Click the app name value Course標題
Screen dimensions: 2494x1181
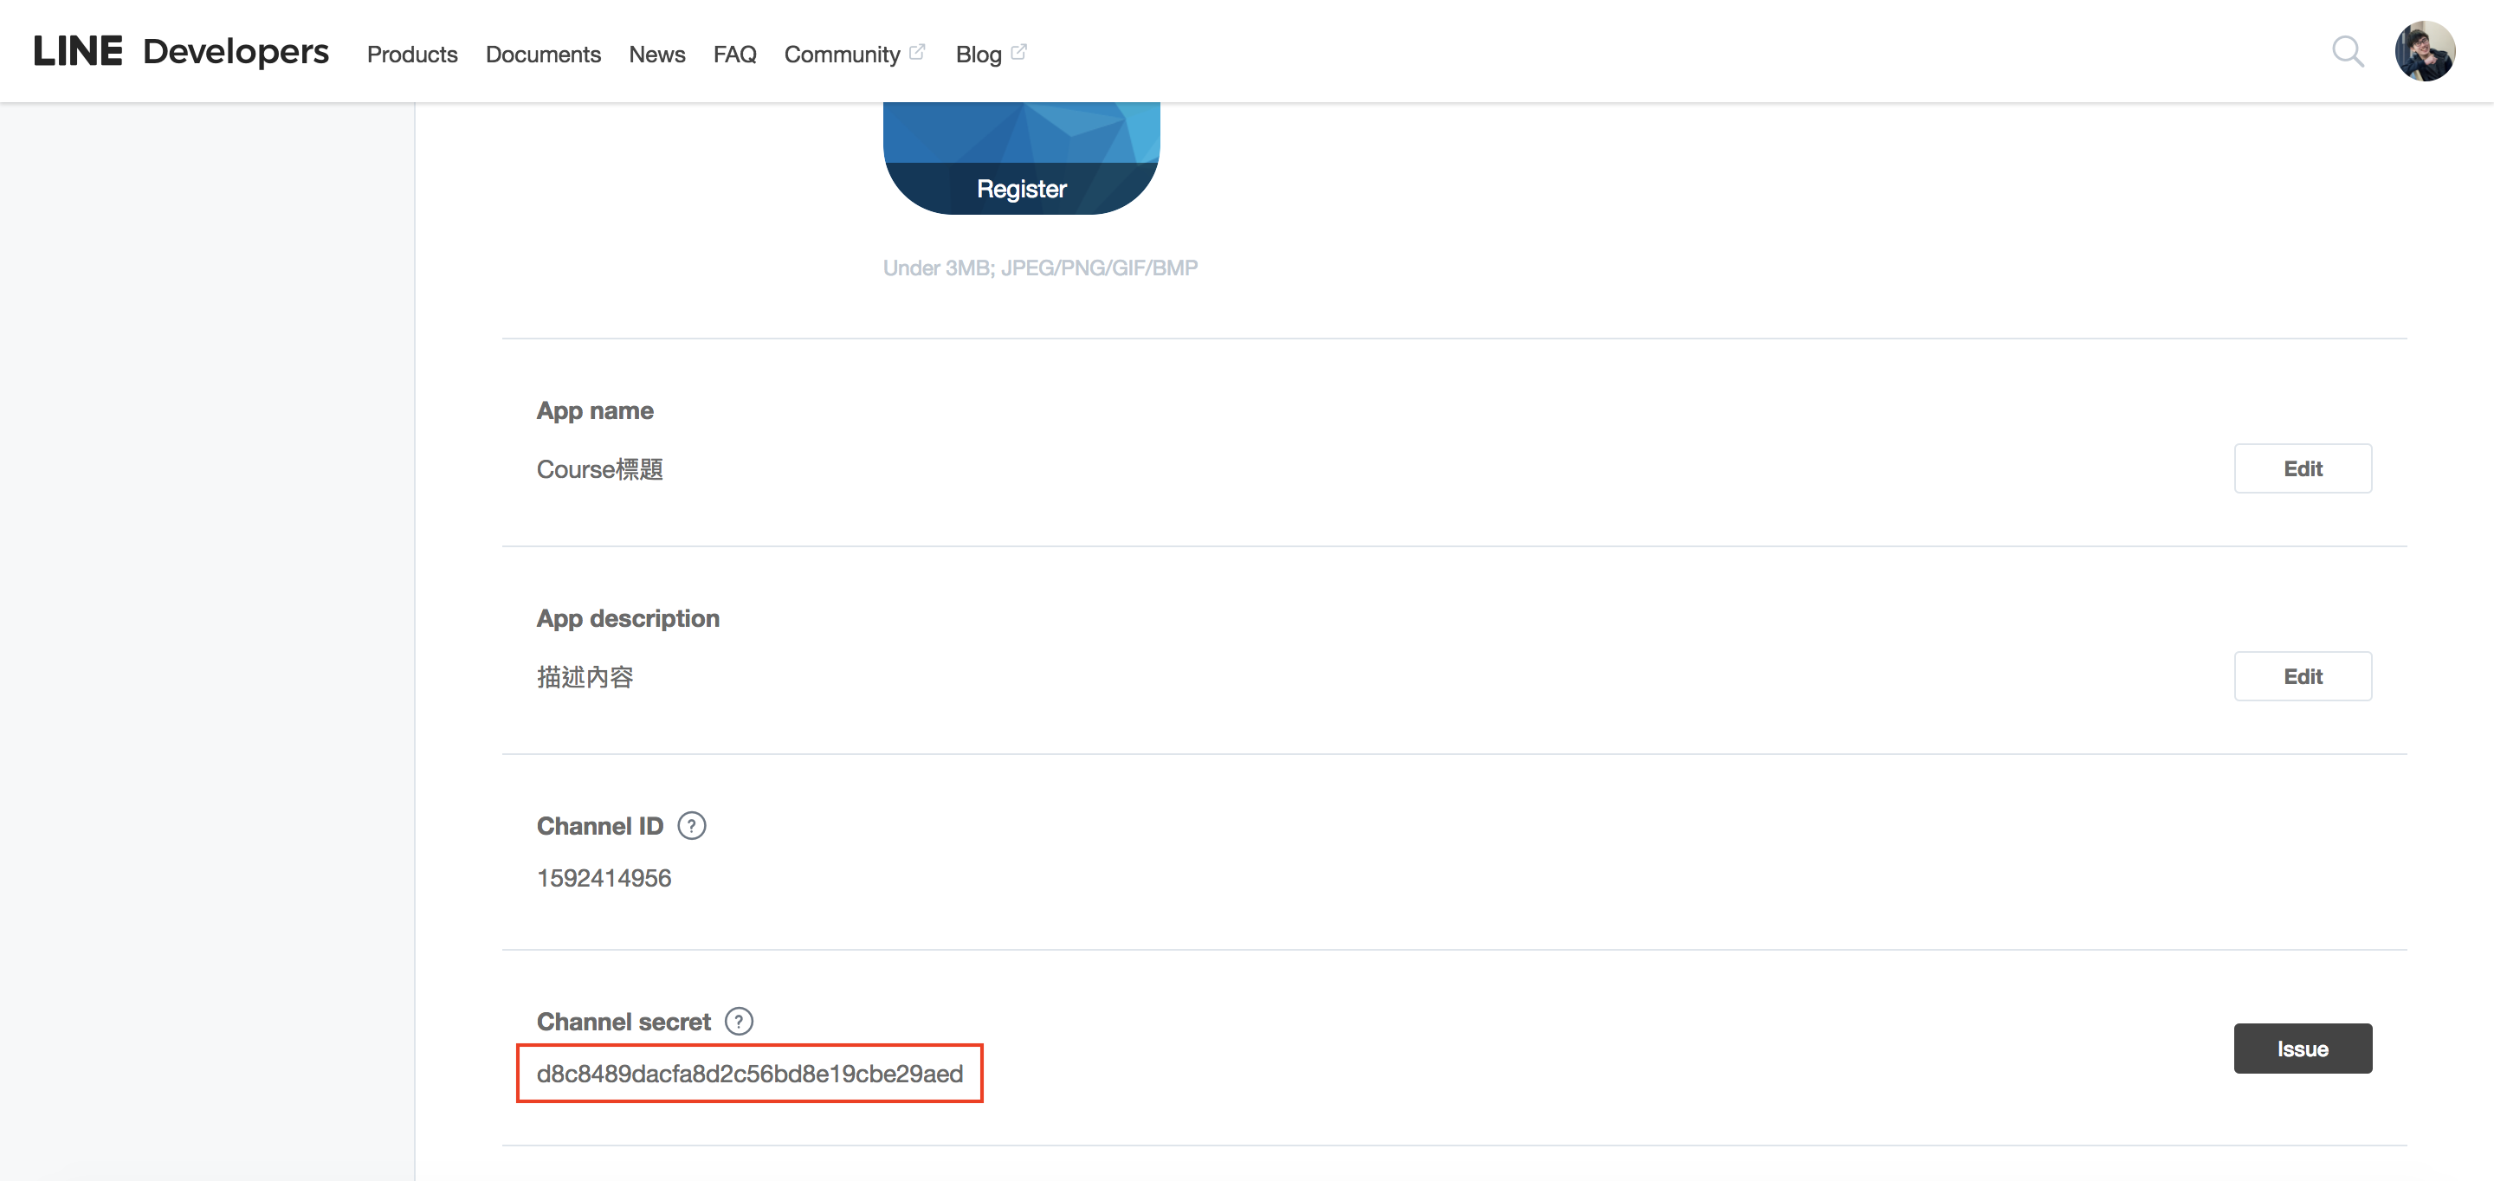tap(599, 469)
